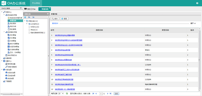Go to previous page with pagination arrow
The width and height of the screenshot is (202, 96).
pos(96,94)
